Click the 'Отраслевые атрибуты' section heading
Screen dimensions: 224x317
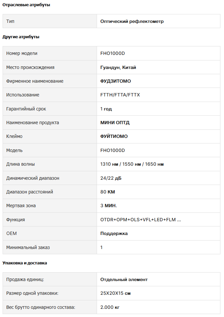click(x=26, y=5)
